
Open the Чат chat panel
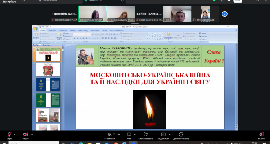(129, 135)
